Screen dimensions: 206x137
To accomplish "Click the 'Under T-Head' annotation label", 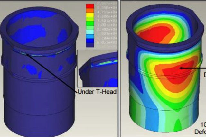I will (x=97, y=92).
